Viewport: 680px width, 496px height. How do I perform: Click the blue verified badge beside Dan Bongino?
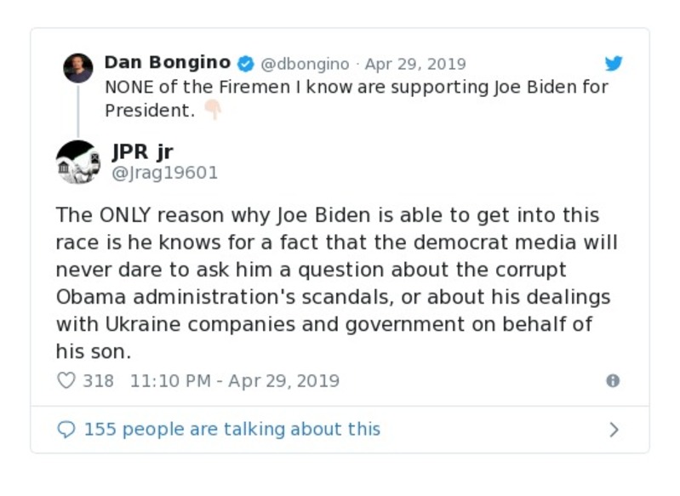245,64
